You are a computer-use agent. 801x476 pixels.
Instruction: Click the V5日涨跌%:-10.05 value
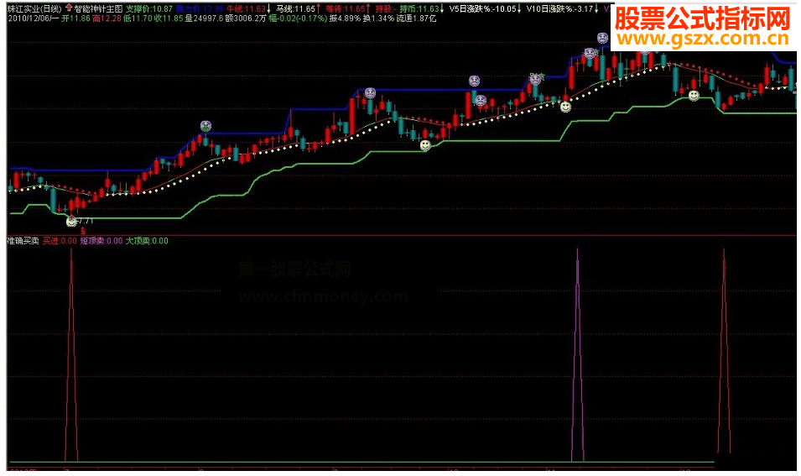pyautogui.click(x=483, y=8)
